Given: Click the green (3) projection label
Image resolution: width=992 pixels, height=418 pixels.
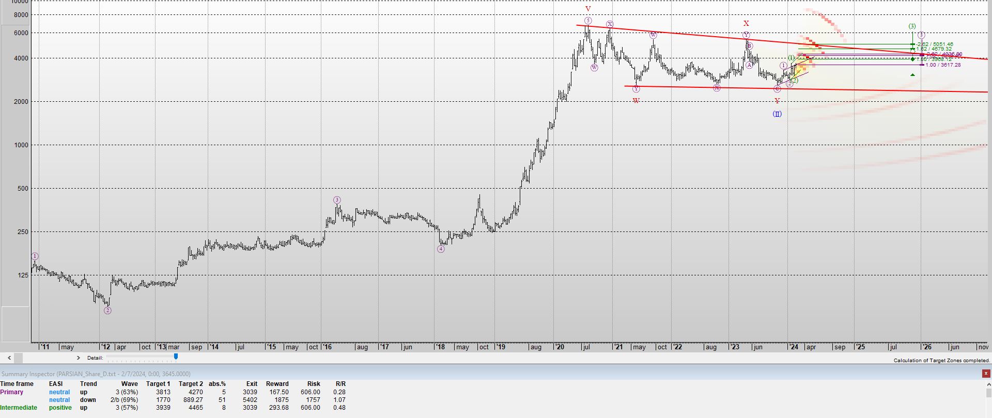Looking at the screenshot, I should tap(912, 26).
